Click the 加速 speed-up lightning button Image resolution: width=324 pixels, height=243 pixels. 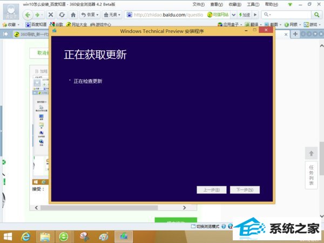(245, 15)
